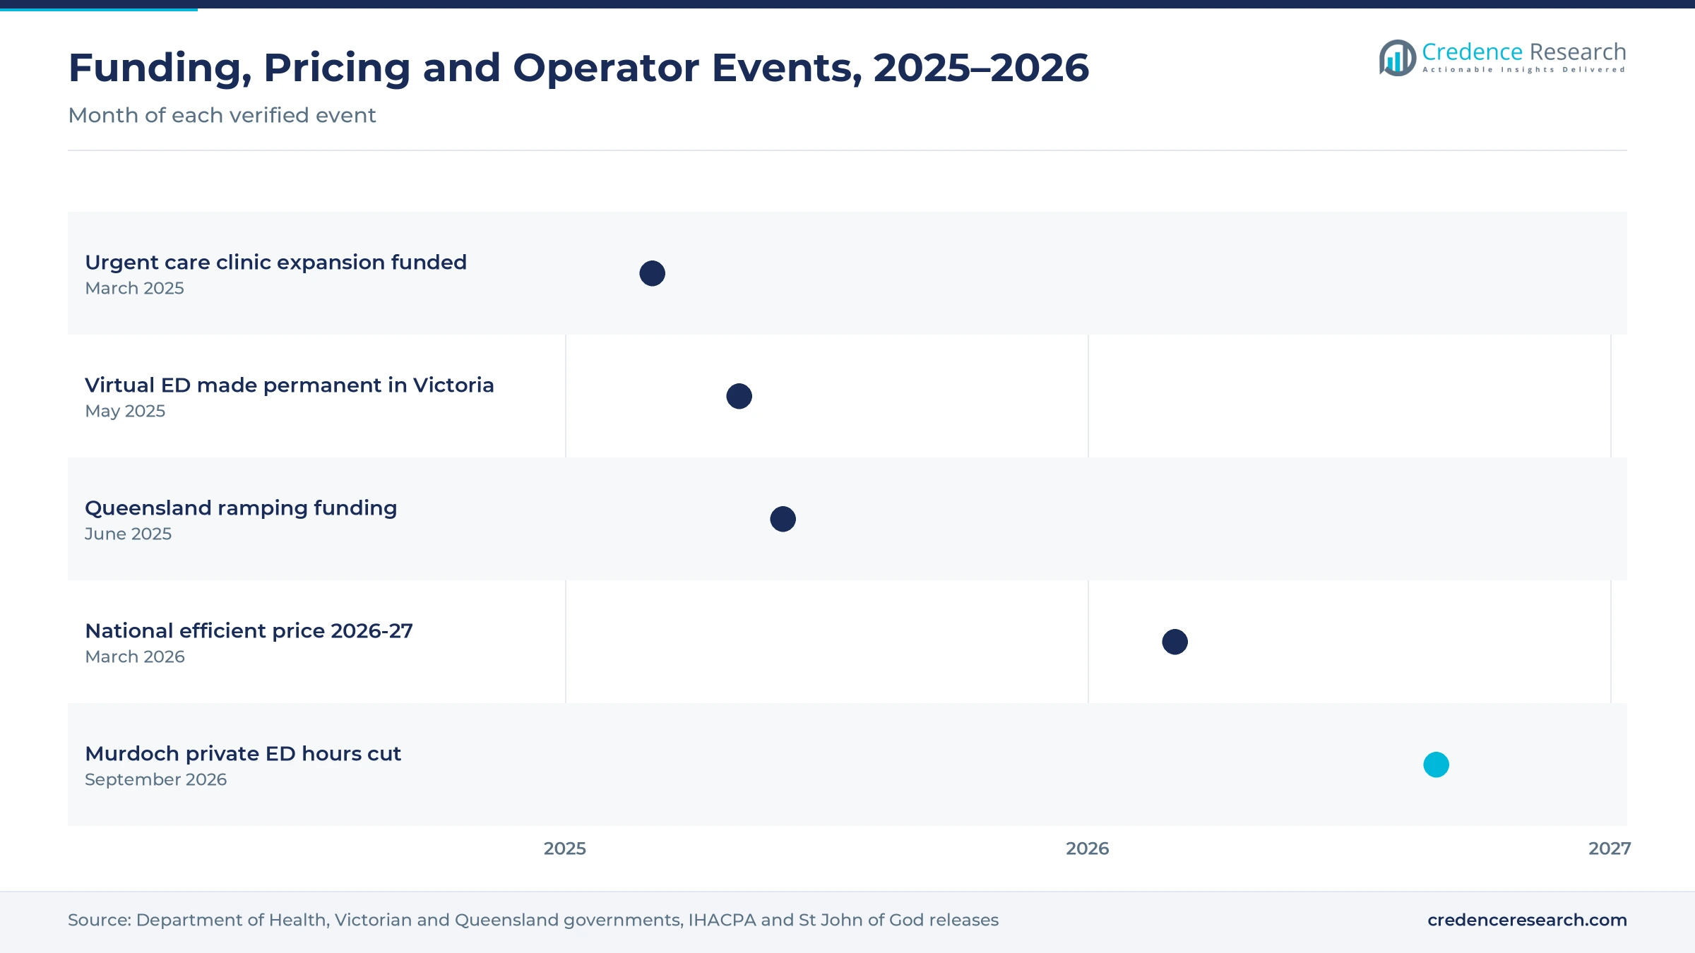The image size is (1695, 953).
Task: Click the 2027 axis label
Action: (1610, 849)
